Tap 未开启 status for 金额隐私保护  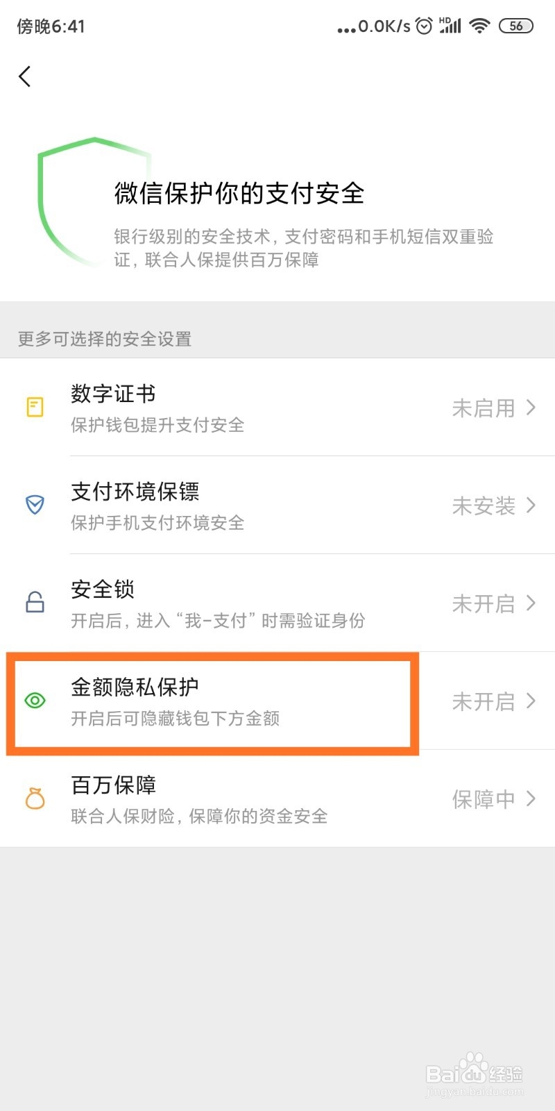click(x=484, y=701)
